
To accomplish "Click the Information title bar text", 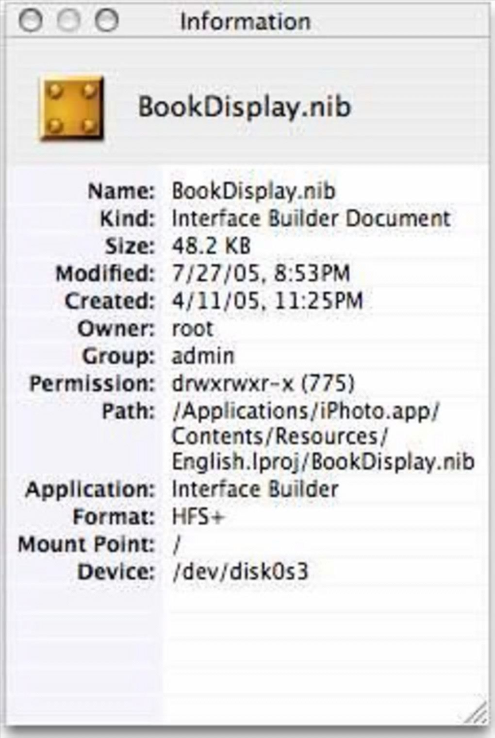I will click(x=245, y=22).
